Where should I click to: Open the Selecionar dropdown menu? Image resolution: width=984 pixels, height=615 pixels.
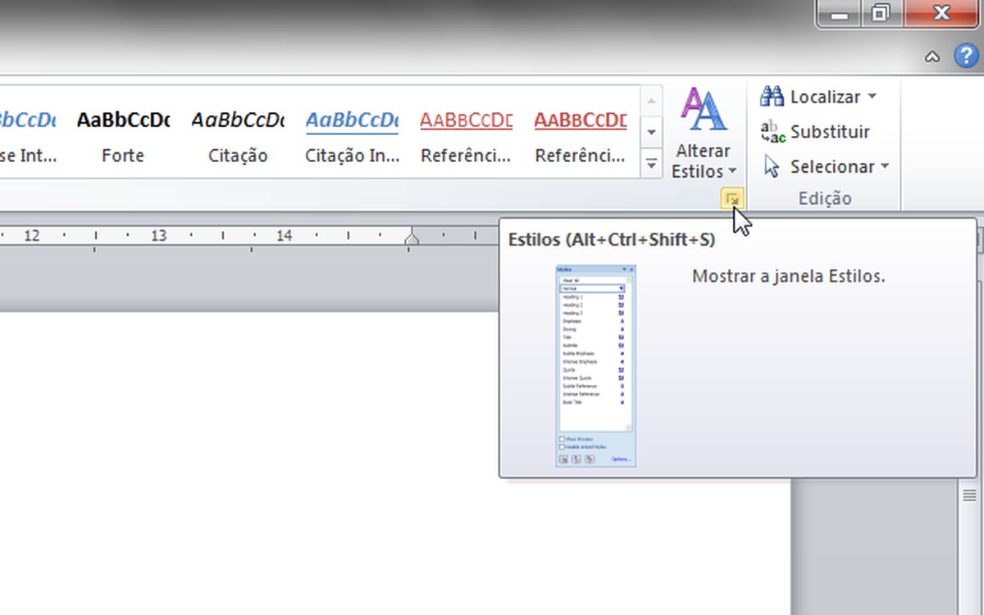886,165
